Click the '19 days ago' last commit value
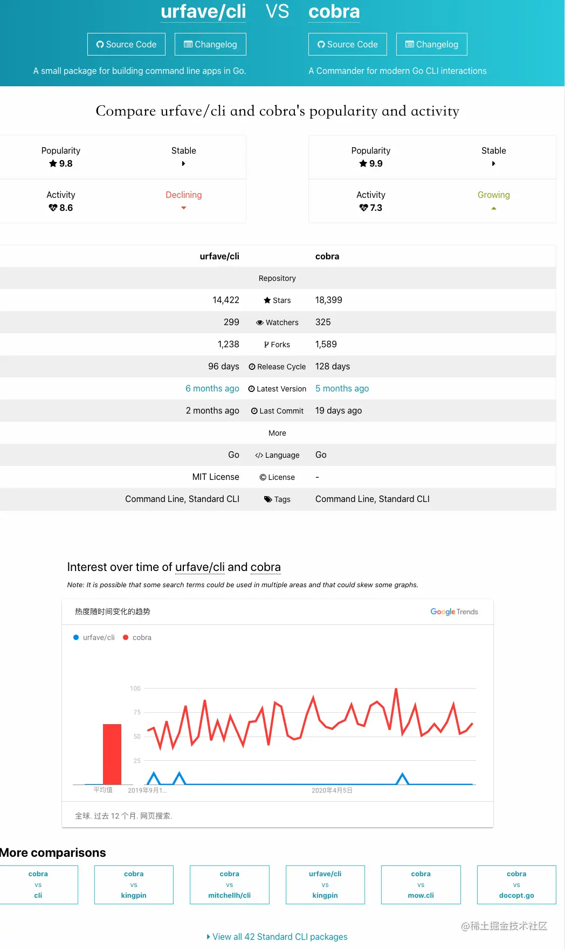 pyautogui.click(x=339, y=410)
